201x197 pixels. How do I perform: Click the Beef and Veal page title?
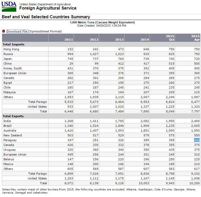pos(46,17)
